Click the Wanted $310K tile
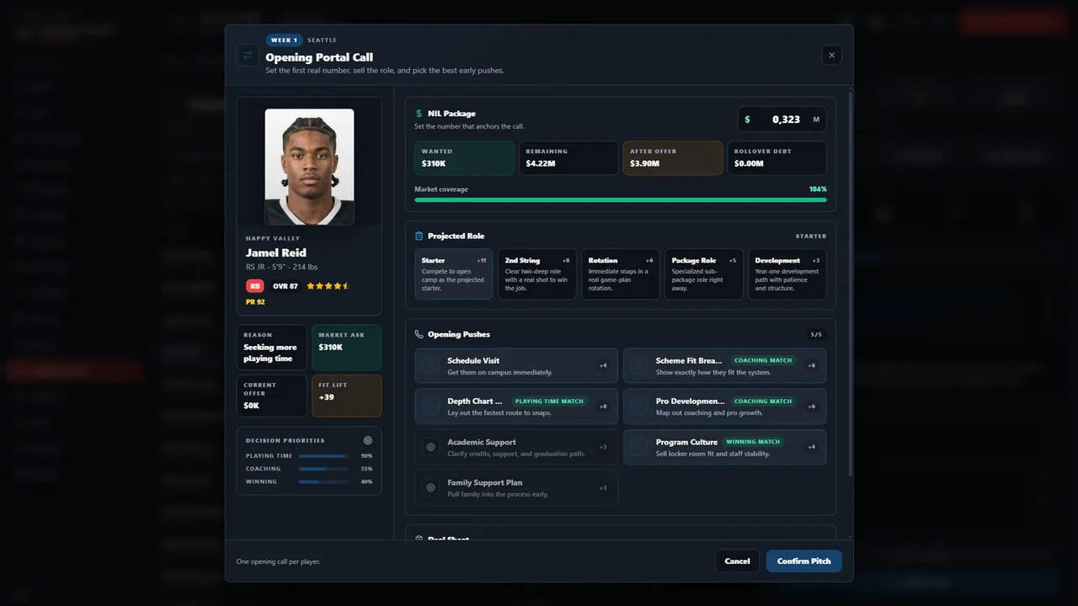The height and width of the screenshot is (606, 1078). coord(464,158)
